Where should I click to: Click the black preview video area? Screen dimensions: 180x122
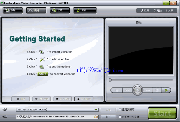[141, 50]
